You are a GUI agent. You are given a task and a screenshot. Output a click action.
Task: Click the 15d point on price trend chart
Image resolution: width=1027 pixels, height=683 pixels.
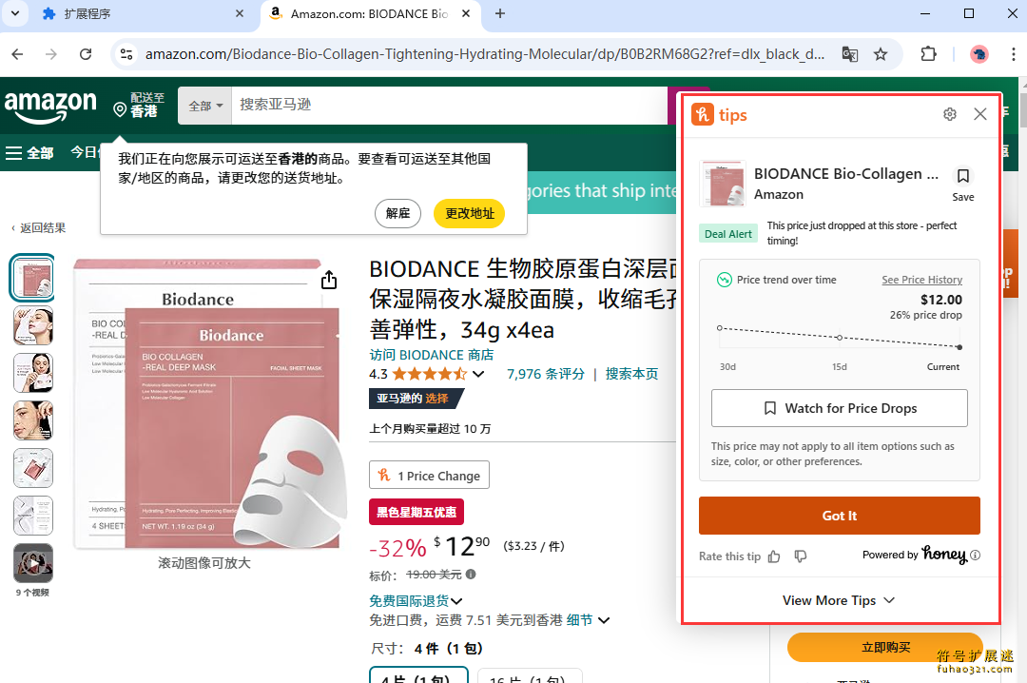pos(840,338)
